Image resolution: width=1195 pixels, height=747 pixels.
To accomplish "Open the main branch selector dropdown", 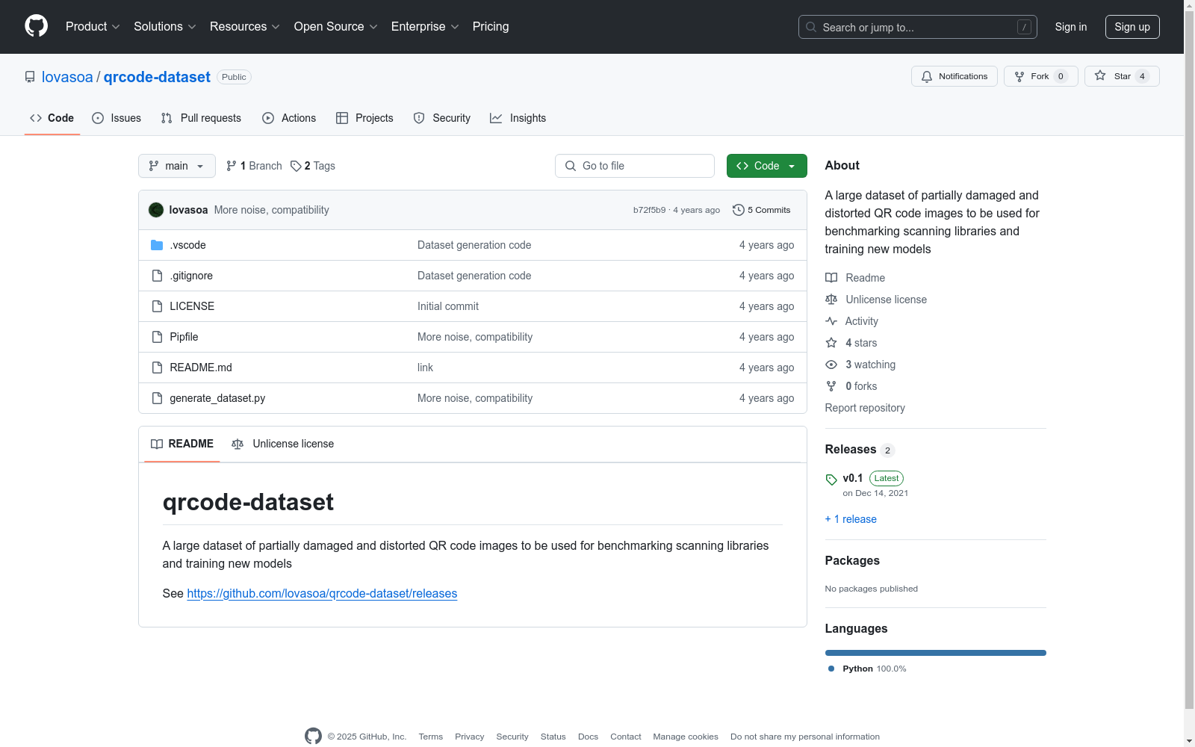I will (177, 166).
